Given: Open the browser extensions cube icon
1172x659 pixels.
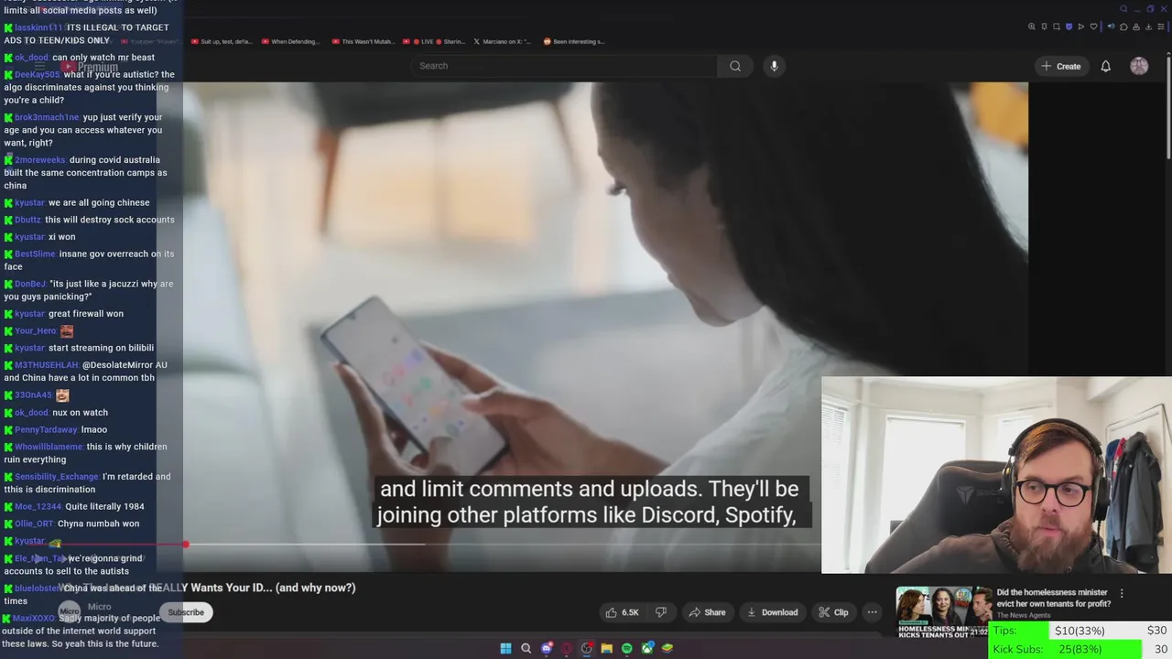Looking at the screenshot, I should pyautogui.click(x=1123, y=27).
